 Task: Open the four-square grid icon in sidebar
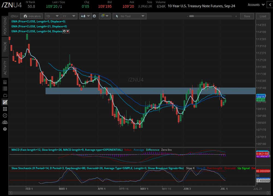click(x=5, y=109)
